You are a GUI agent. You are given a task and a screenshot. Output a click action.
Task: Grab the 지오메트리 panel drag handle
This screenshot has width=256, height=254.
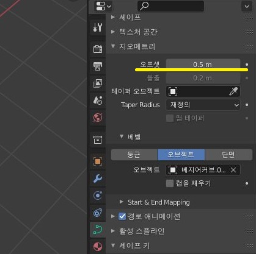(249, 47)
